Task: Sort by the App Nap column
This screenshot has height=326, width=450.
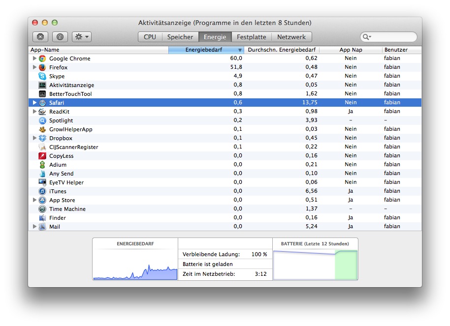Action: pyautogui.click(x=351, y=50)
